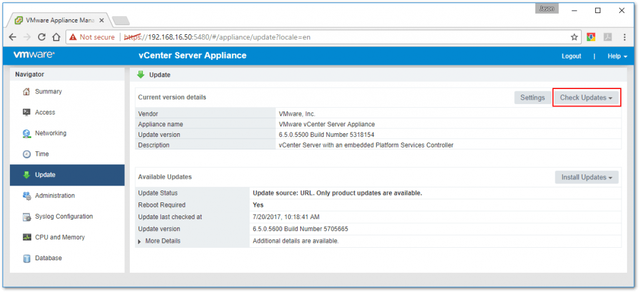Click the CPU and Memory monitor icon
The width and height of the screenshot is (639, 292).
click(26, 237)
